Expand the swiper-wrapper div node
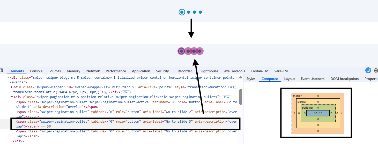Screen dimensions: 378x144 pyautogui.click(x=12, y=87)
